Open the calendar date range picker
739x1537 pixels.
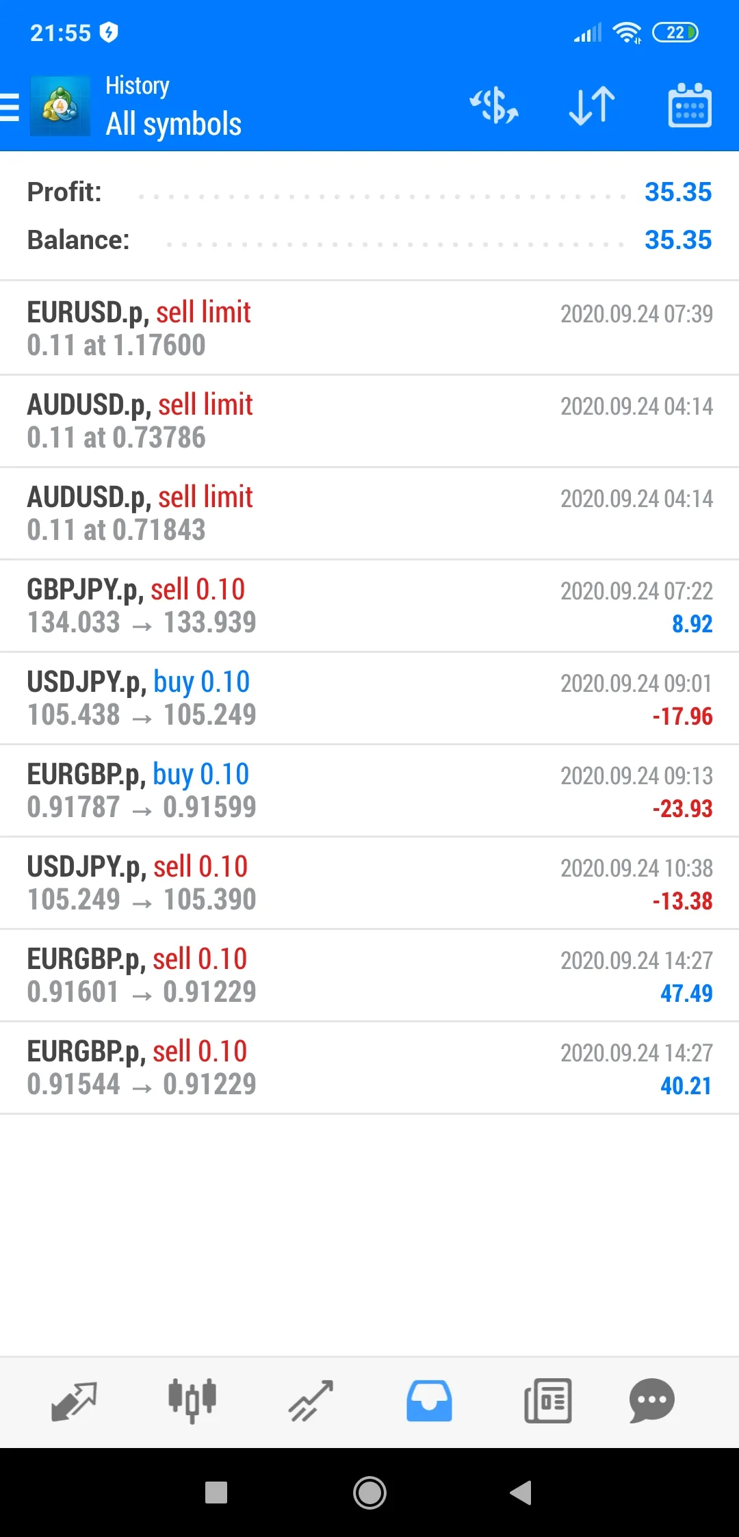pos(690,105)
